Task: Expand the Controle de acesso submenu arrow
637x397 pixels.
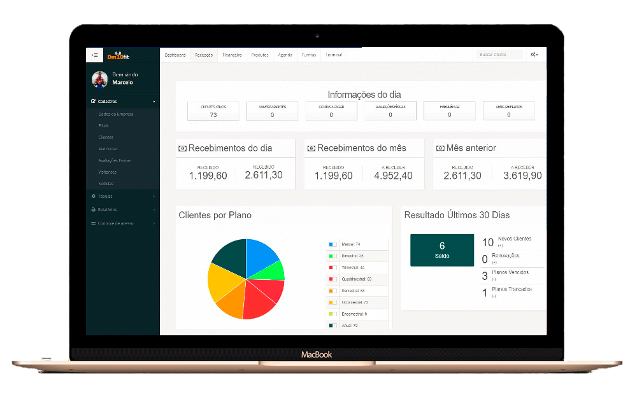Action: [154, 223]
